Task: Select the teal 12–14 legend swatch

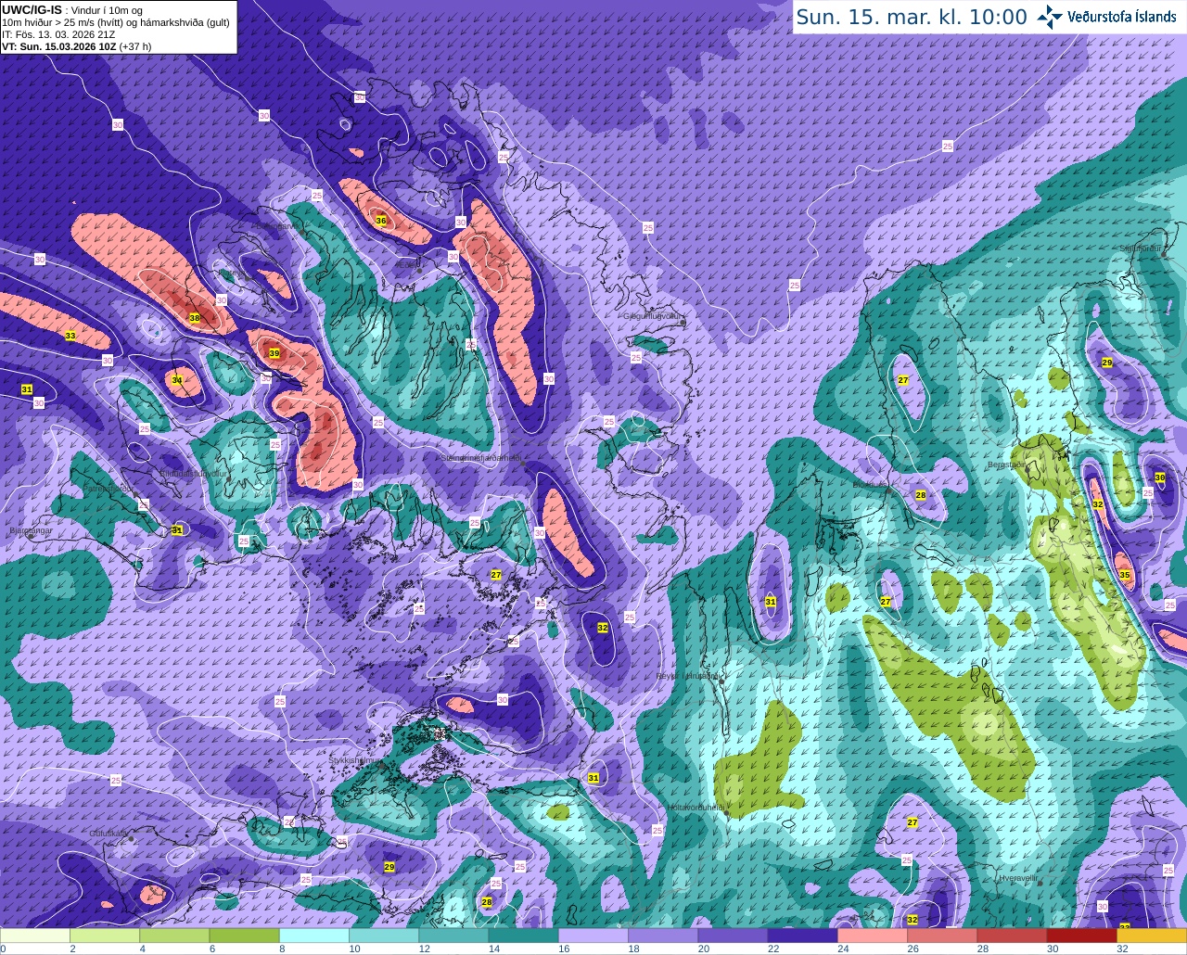Action: [x=453, y=935]
